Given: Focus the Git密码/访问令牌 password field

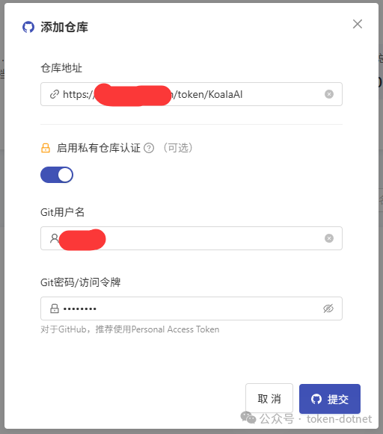Looking at the screenshot, I should tap(191, 309).
